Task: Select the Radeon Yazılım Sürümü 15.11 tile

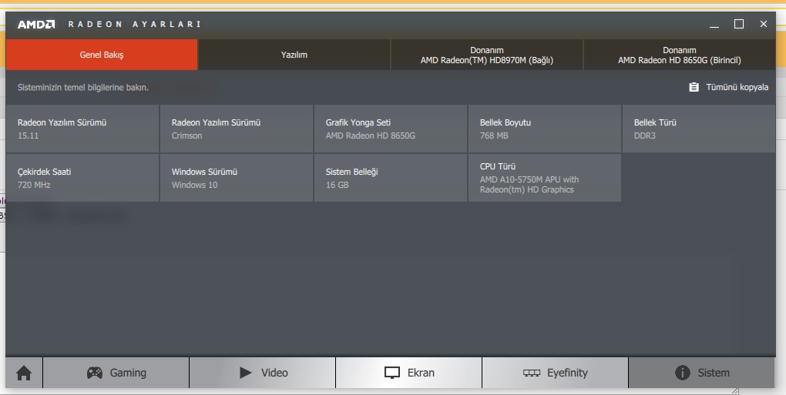Action: [x=82, y=129]
